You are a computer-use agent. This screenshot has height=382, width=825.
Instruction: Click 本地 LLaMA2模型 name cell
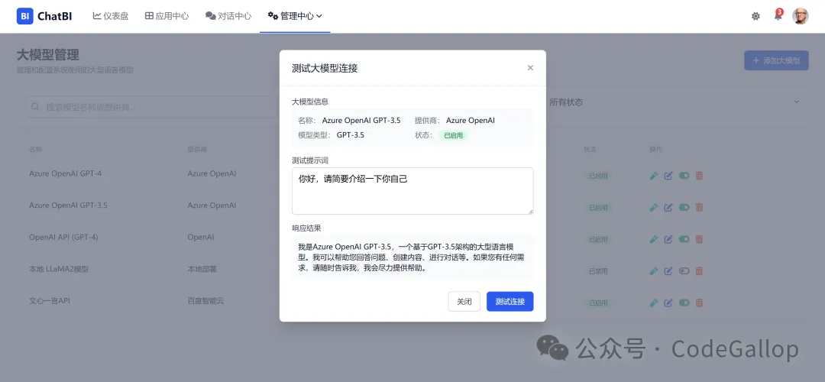(59, 269)
